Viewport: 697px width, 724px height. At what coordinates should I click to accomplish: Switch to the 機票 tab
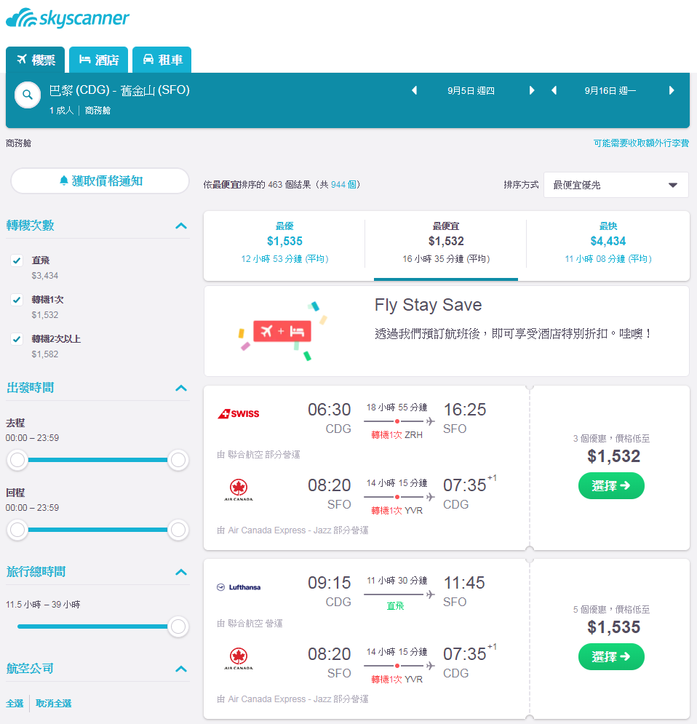click(36, 60)
